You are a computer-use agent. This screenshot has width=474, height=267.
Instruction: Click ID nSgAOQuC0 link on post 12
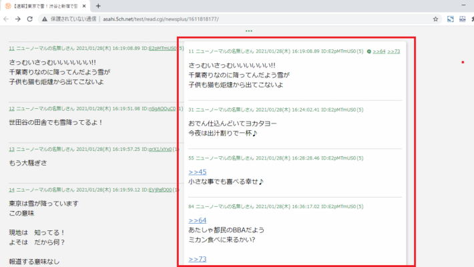tap(162, 109)
